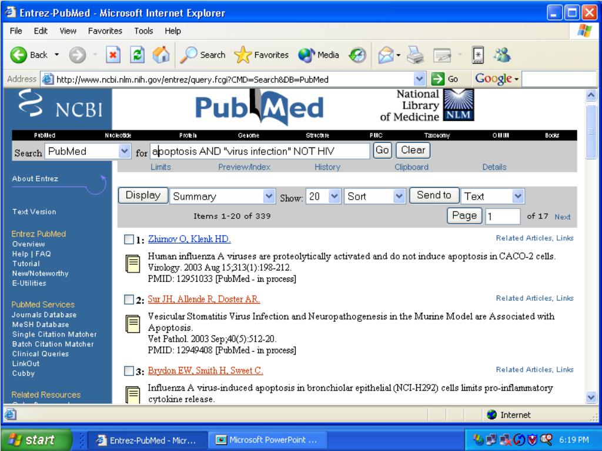Follow the Next page link
602x451 pixels.
coord(563,217)
